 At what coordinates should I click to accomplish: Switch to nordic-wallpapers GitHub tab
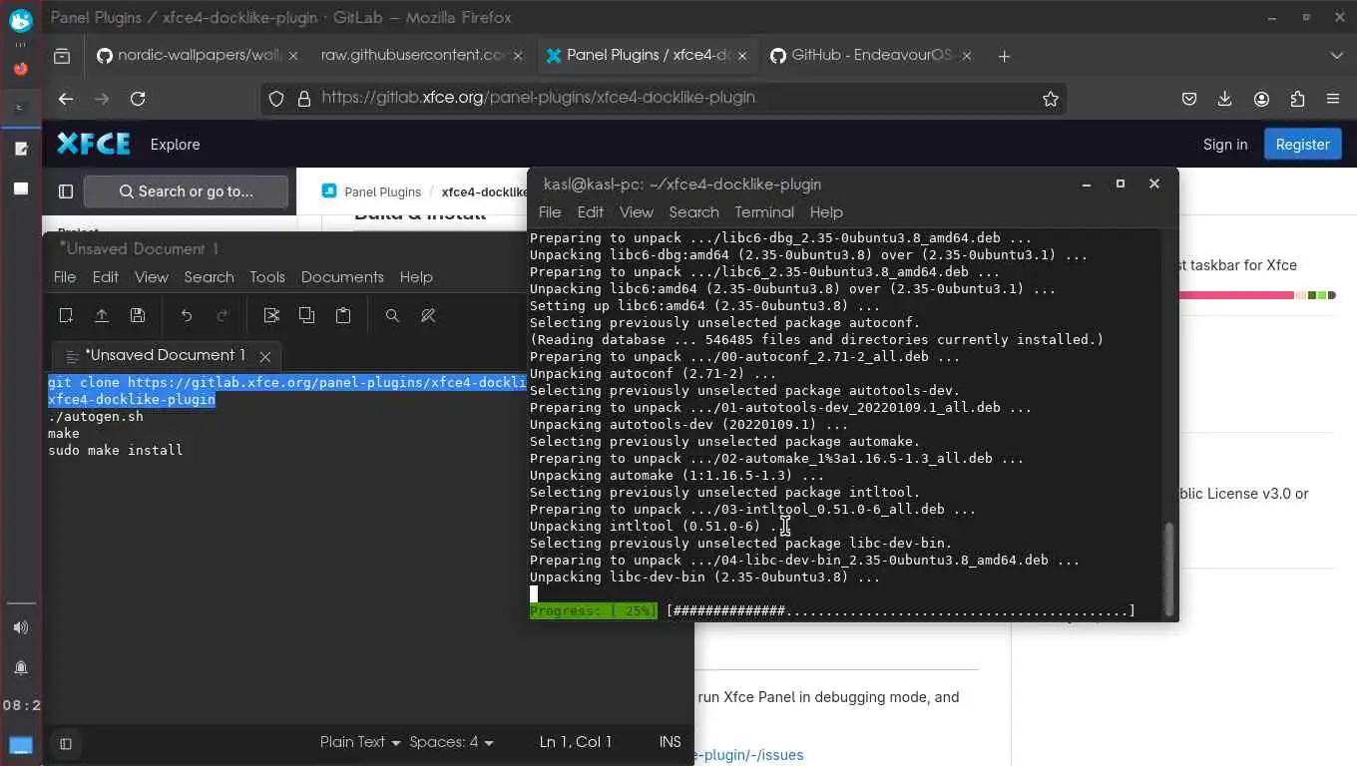[x=197, y=56]
